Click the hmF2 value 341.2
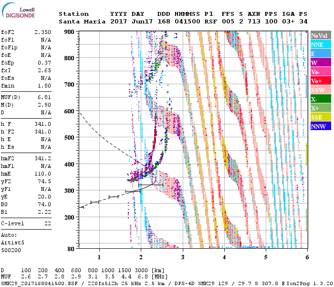Image resolution: width=334 pixels, height=287 pixels. tap(42, 158)
